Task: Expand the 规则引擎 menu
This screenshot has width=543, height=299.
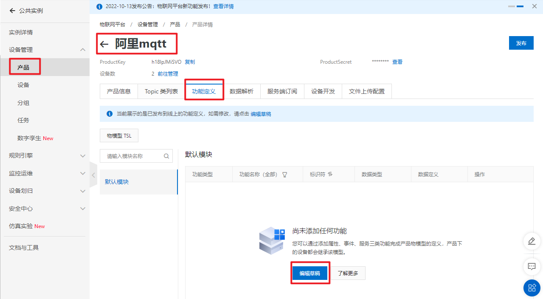Action: (83, 155)
